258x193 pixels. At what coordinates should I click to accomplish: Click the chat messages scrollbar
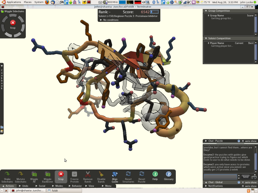[256, 159]
